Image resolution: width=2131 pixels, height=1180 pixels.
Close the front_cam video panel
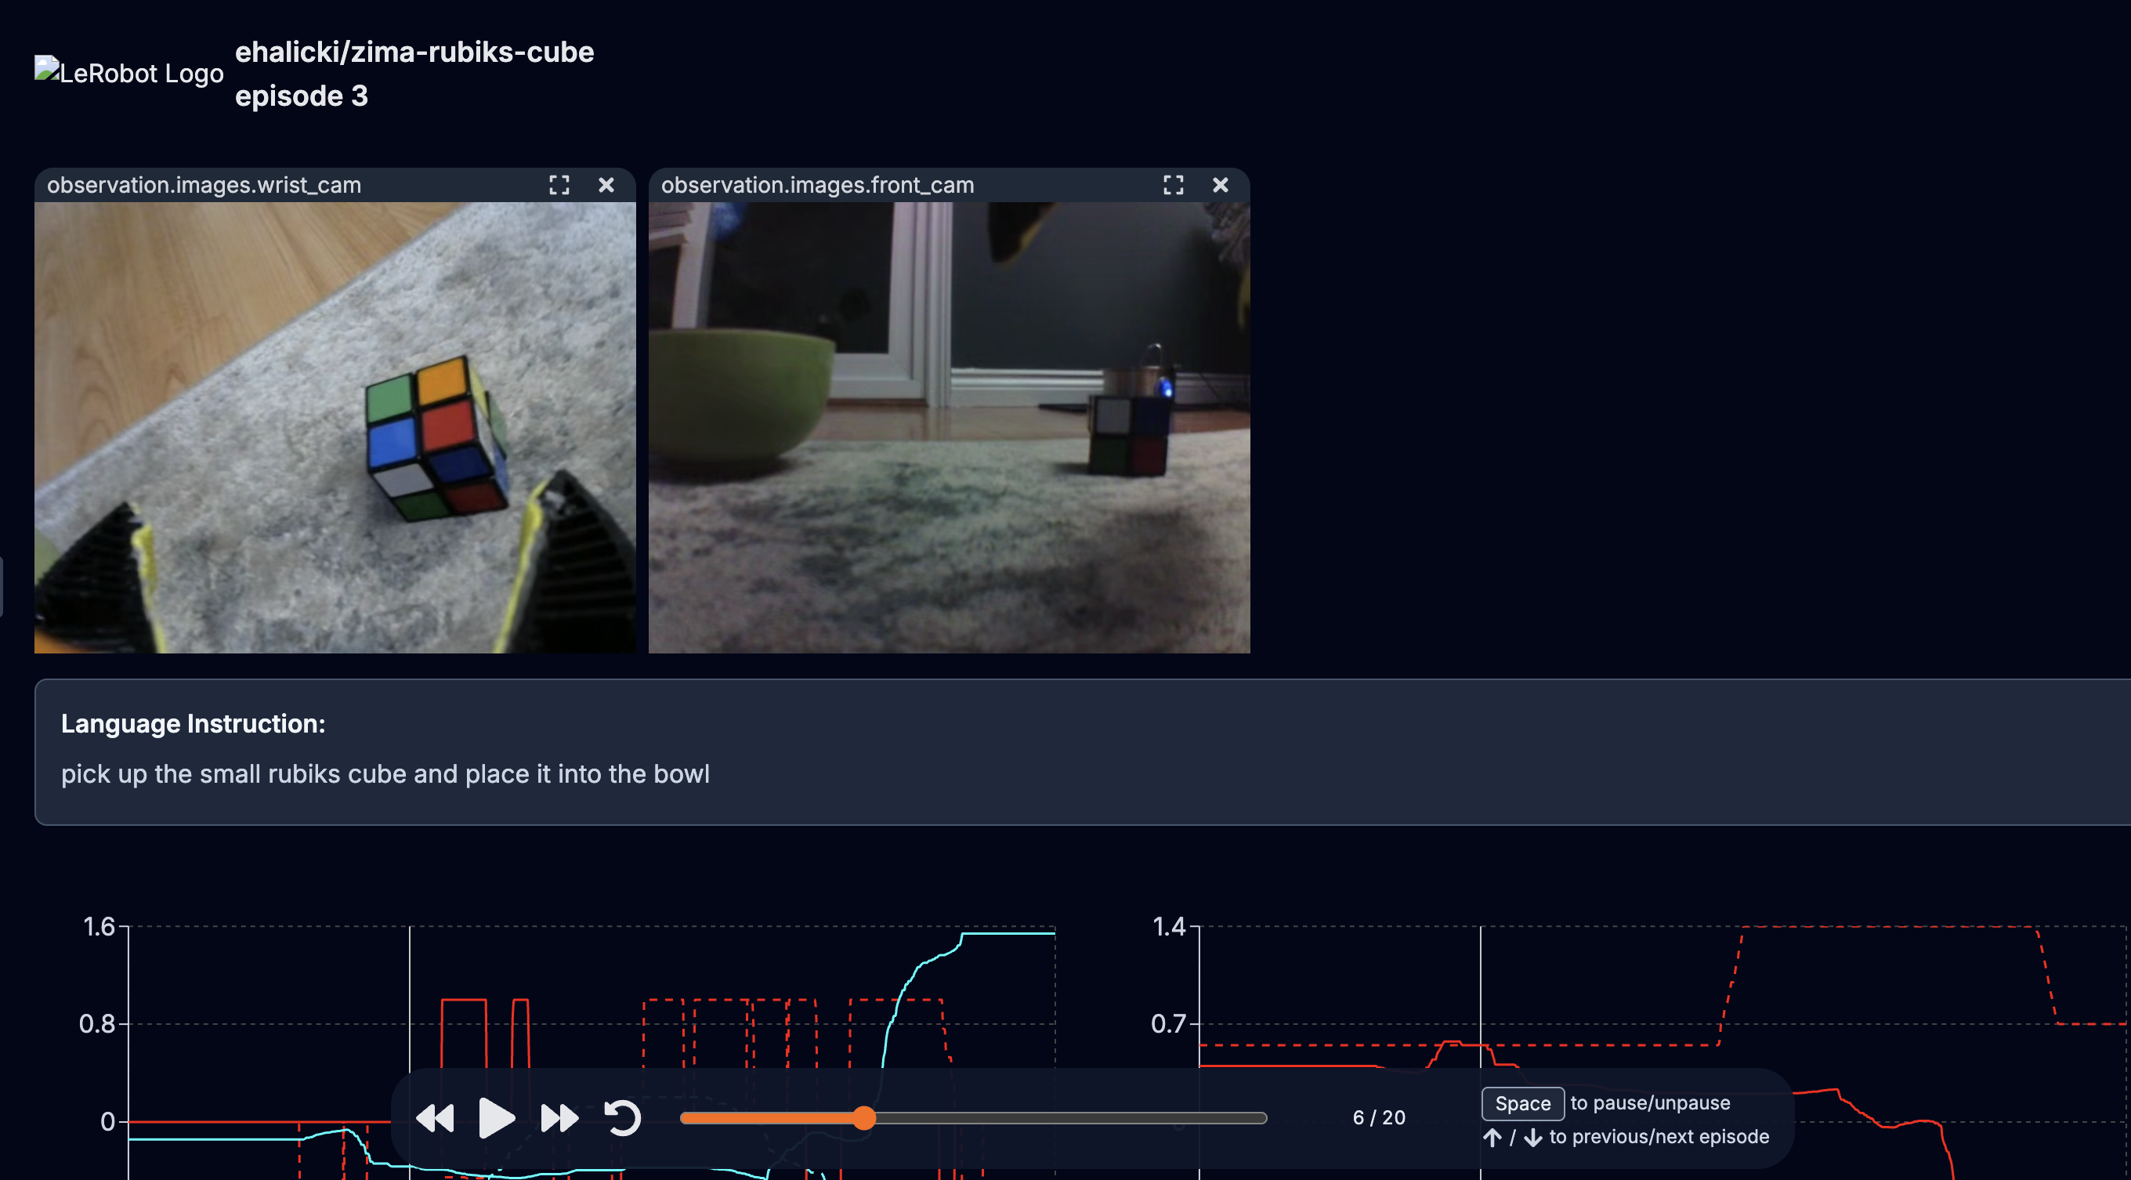(1220, 186)
